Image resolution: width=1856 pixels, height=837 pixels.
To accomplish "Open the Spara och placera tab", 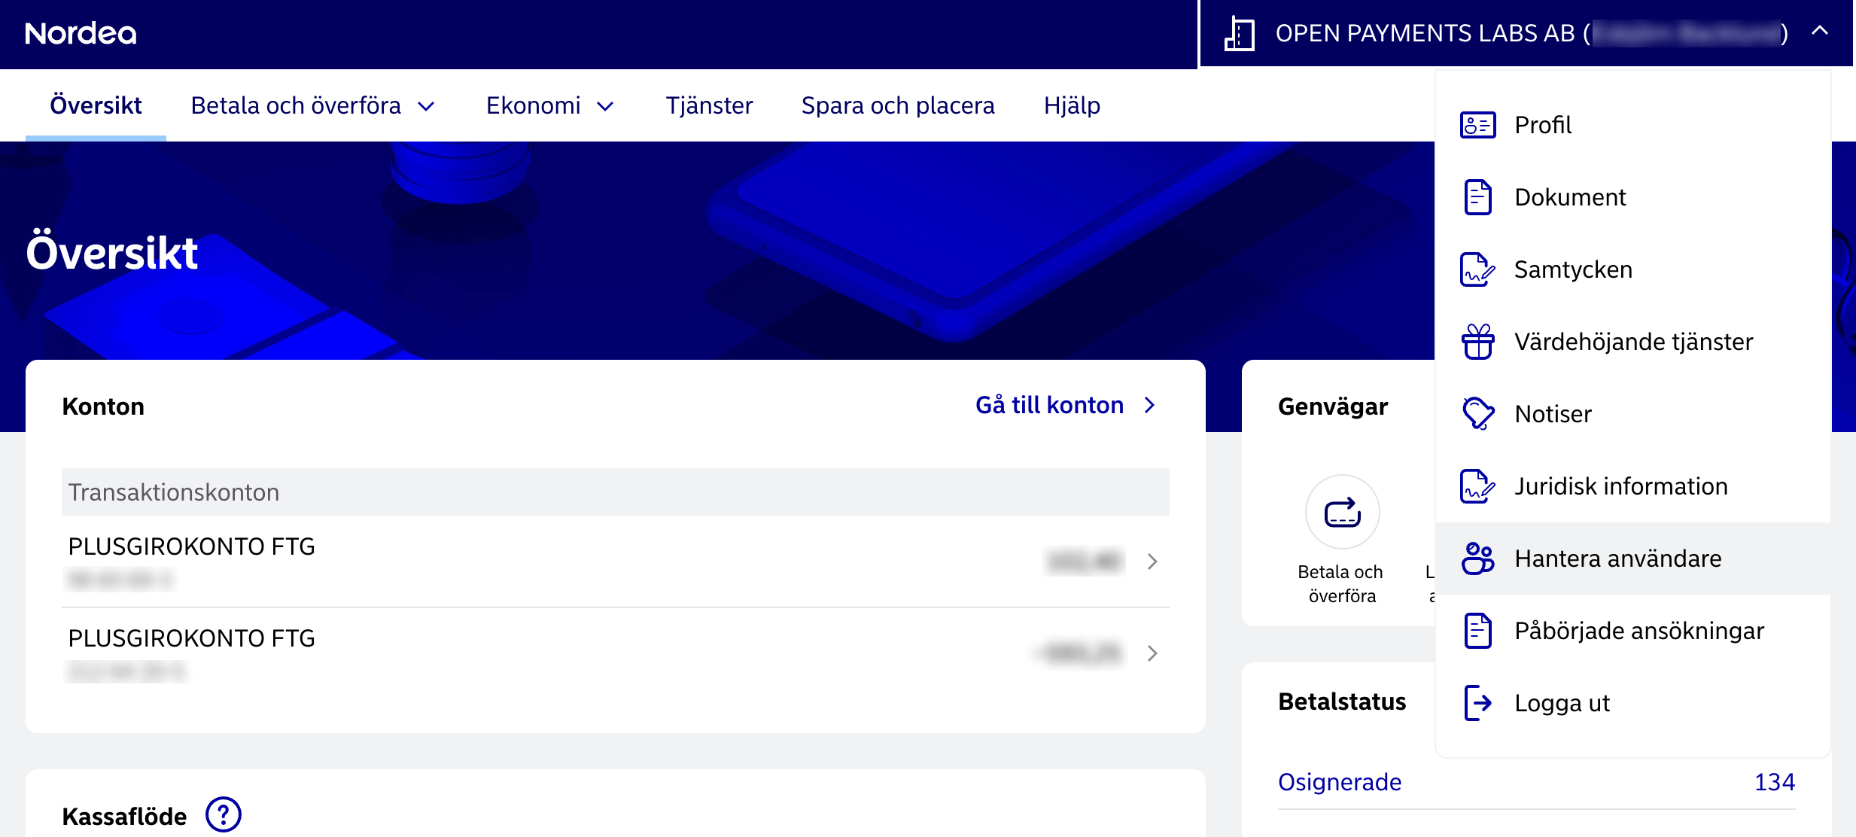I will pos(897,106).
